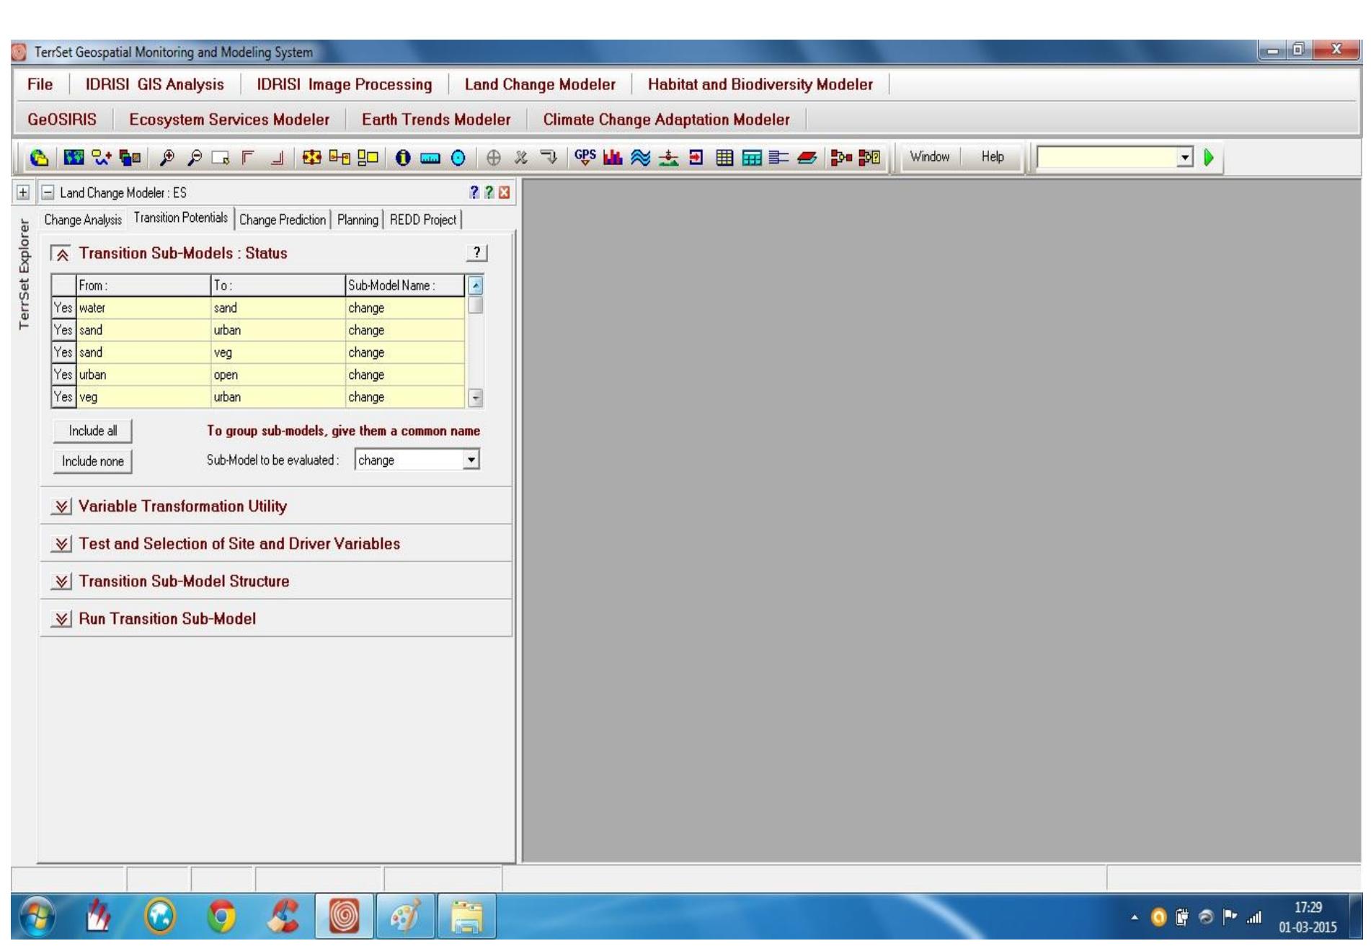Open the stacked colored squares Composer icon
This screenshot has height=946, width=1371.
coord(130,157)
